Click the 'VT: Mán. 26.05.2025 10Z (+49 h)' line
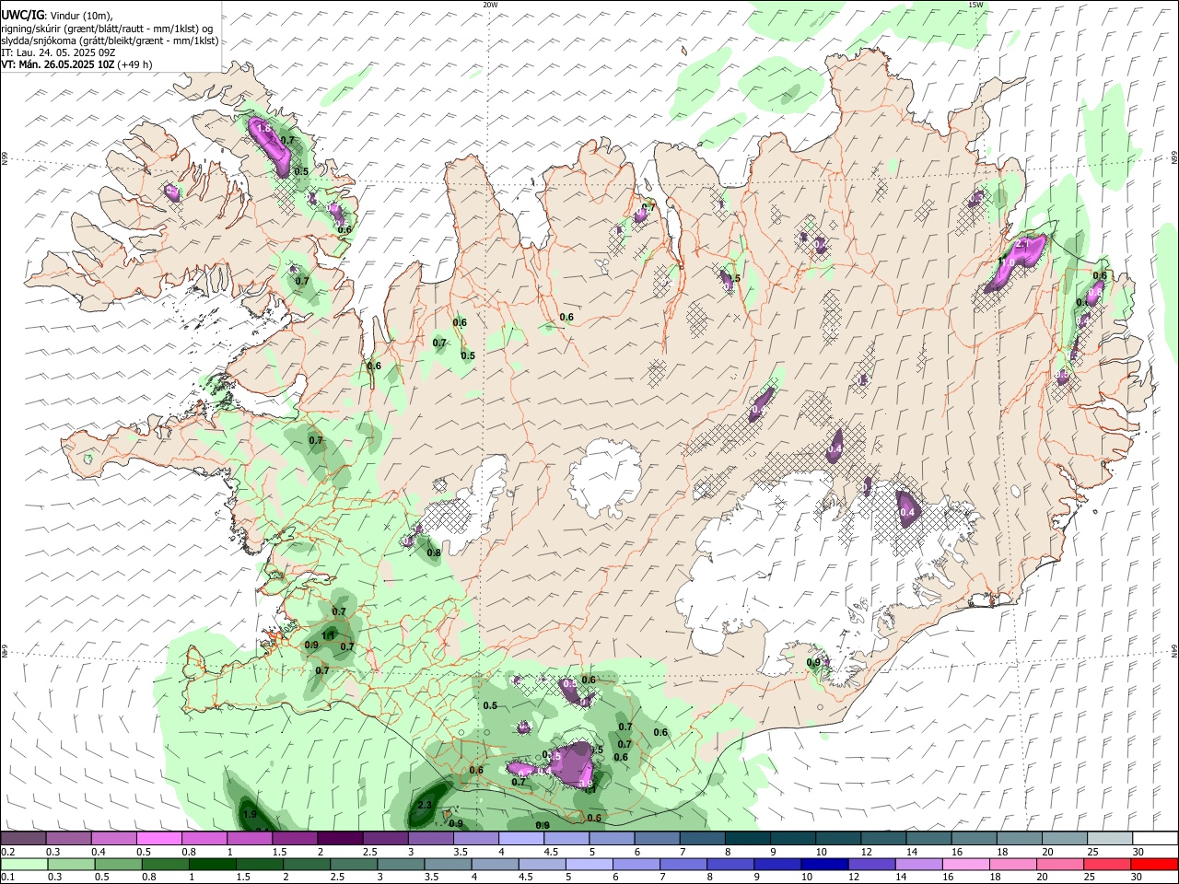Viewport: 1179px width, 884px height. click(76, 64)
